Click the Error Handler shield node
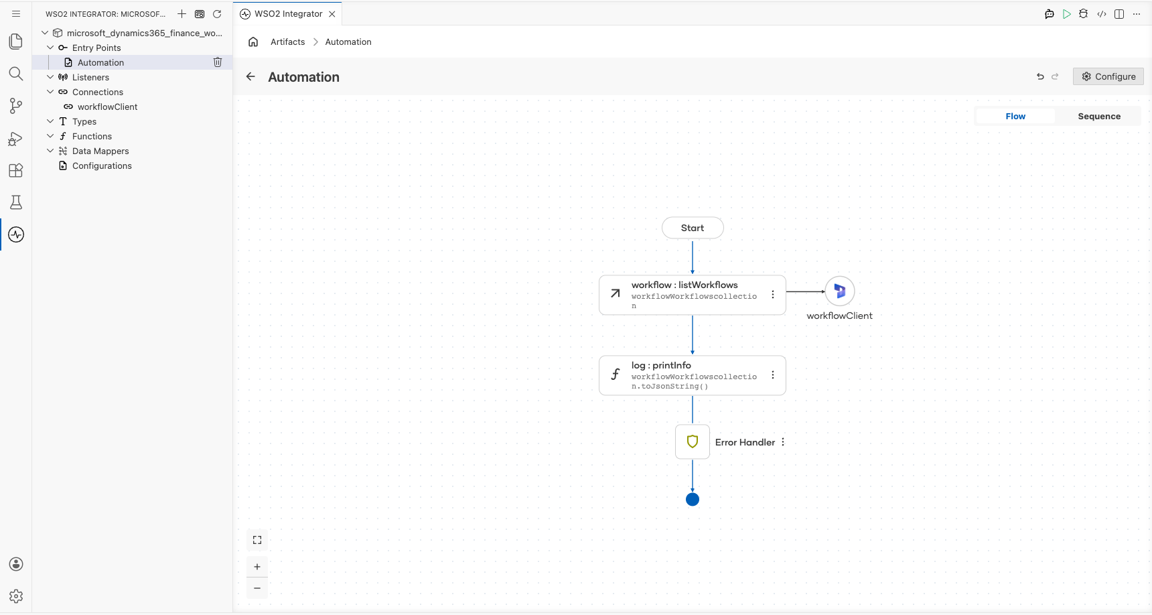 pos(693,441)
